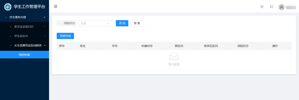Open the 流程状态 dropdown showing 全部

point(95,23)
